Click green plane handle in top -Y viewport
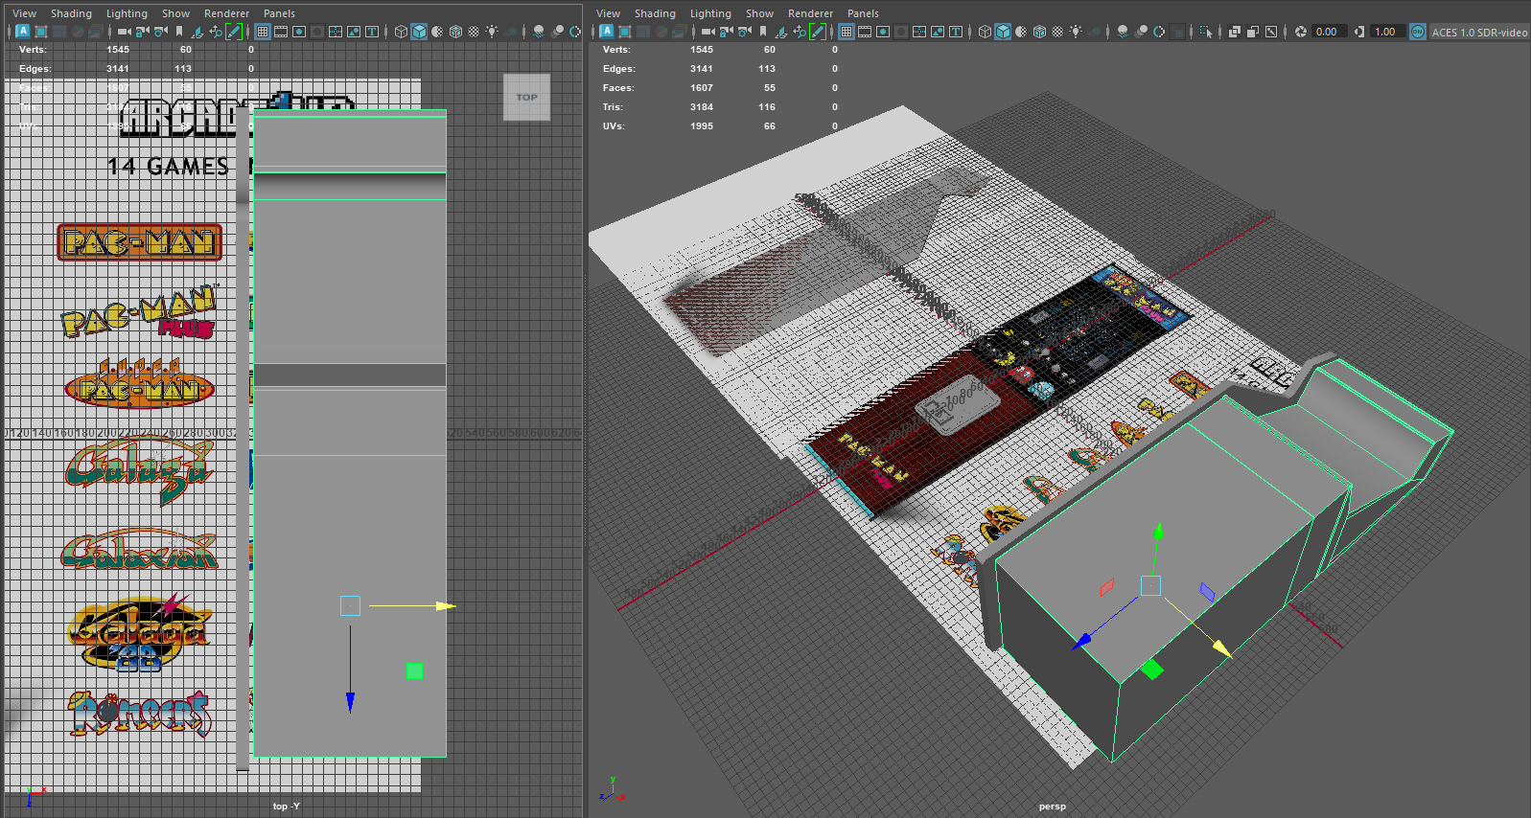The image size is (1531, 818). [414, 670]
